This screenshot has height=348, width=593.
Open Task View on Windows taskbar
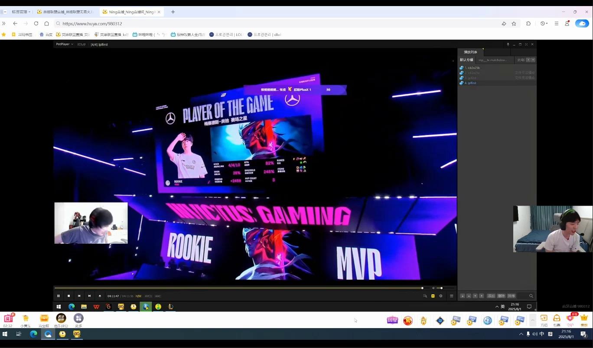pyautogui.click(x=19, y=334)
